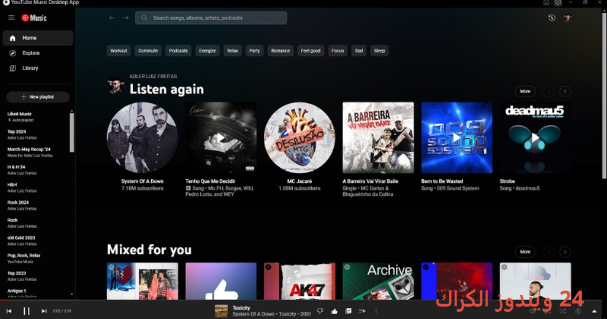607x319 pixels.
Task: Save Toxicity to library
Action: [x=349, y=311]
